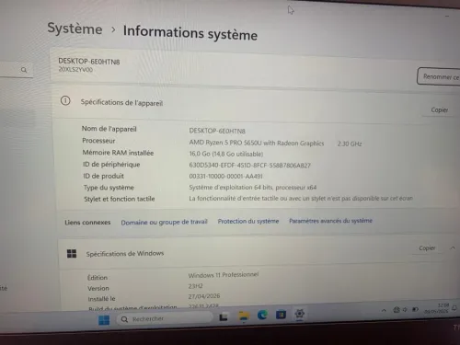Open Domaine ou groupe de travail link
The image size is (460, 345).
tap(164, 222)
